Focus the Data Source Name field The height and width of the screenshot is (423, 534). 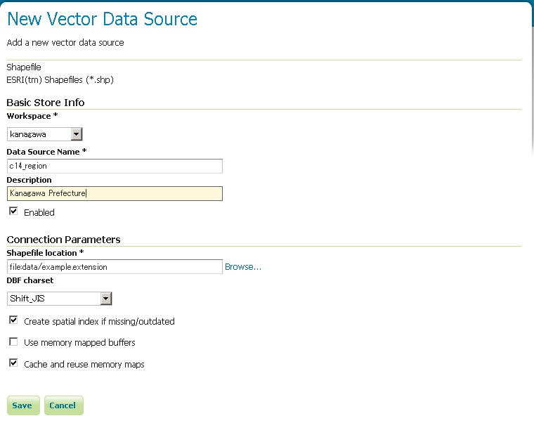click(115, 166)
